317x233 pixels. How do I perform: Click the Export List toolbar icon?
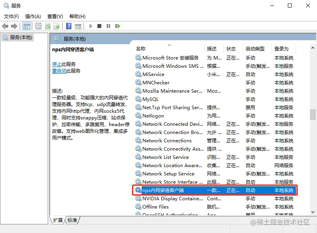[x=57, y=26]
